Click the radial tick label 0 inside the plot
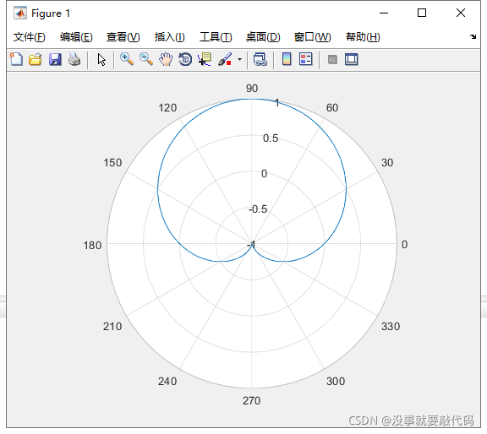Screen dimensions: 487x434 tap(264, 174)
